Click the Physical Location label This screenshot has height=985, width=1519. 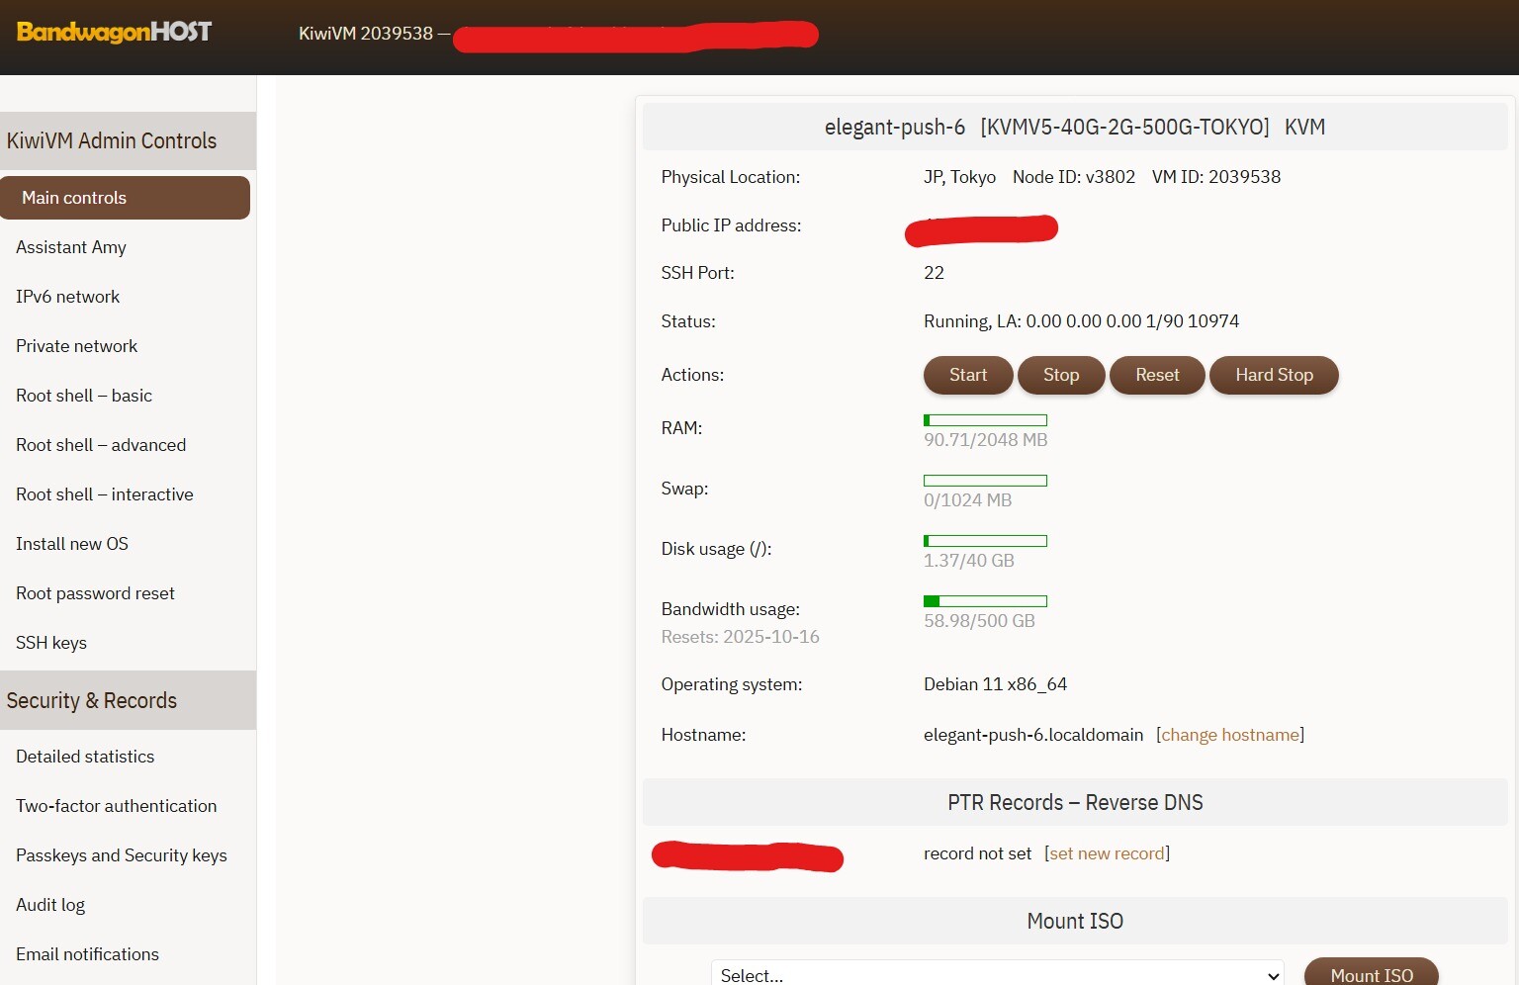point(731,177)
